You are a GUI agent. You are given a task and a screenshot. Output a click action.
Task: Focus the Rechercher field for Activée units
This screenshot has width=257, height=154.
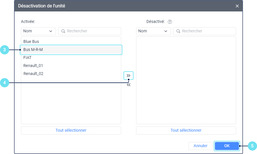(x=92, y=31)
